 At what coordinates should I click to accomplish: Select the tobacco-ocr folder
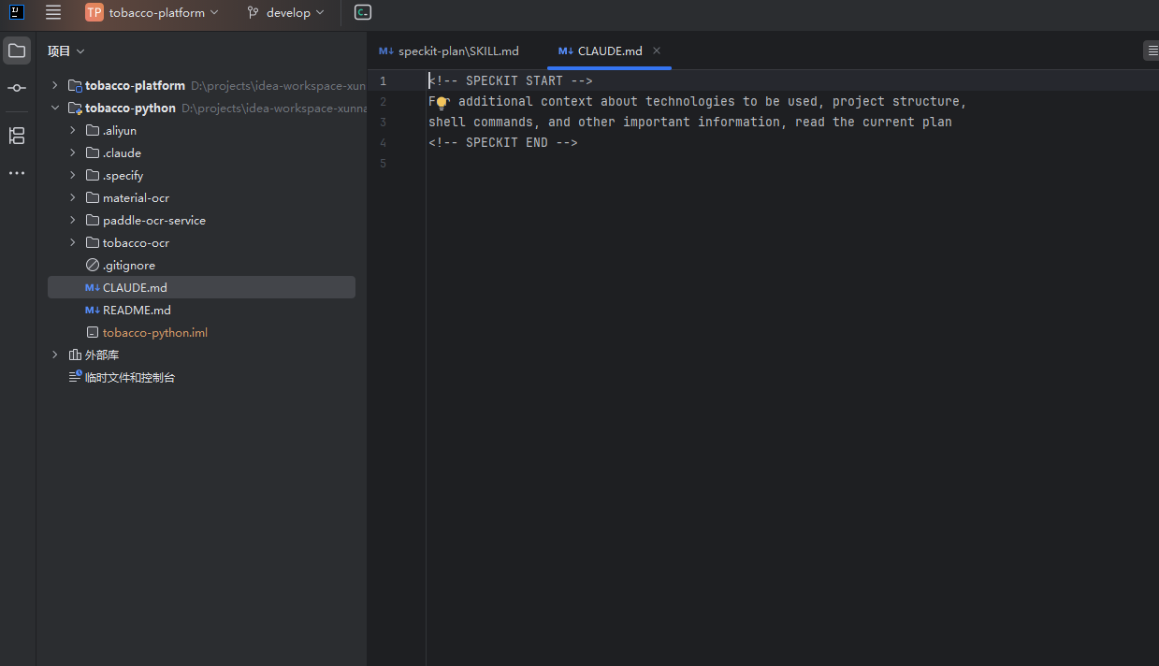point(201,242)
